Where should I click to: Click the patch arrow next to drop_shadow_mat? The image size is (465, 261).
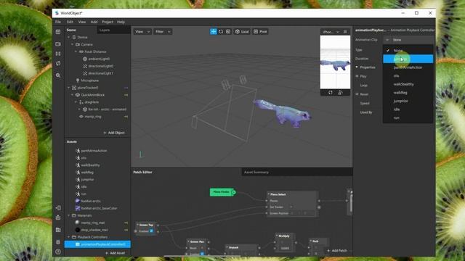point(126,230)
